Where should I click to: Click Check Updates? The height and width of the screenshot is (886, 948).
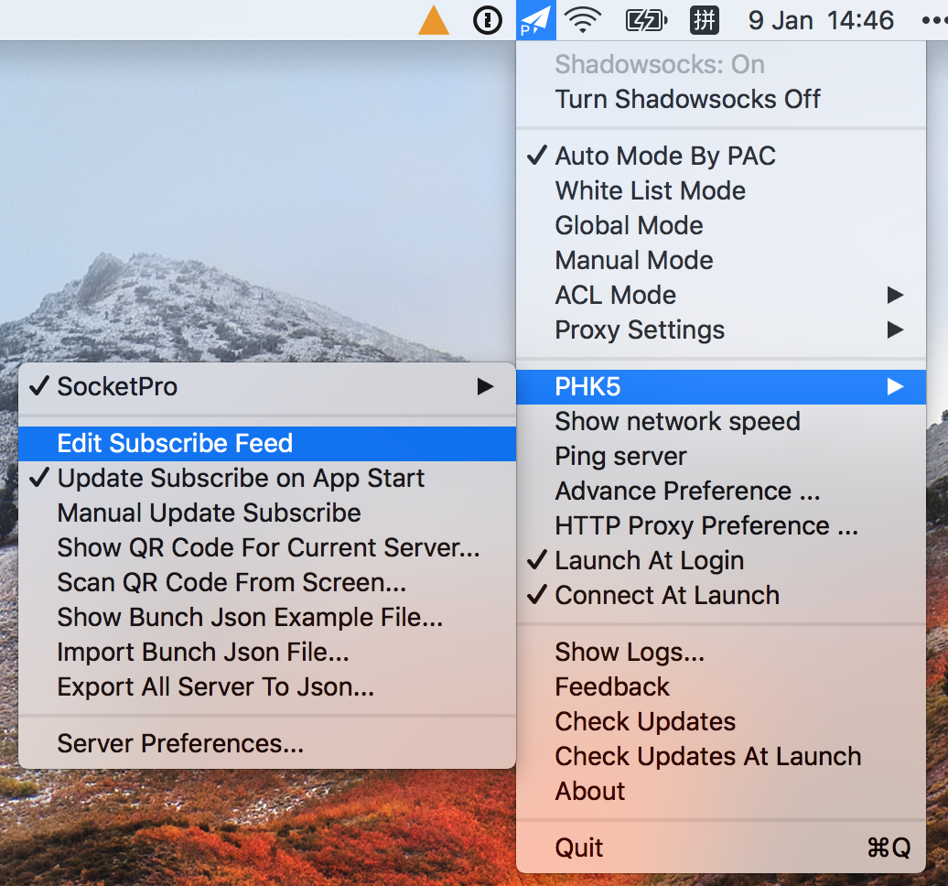pos(721,722)
